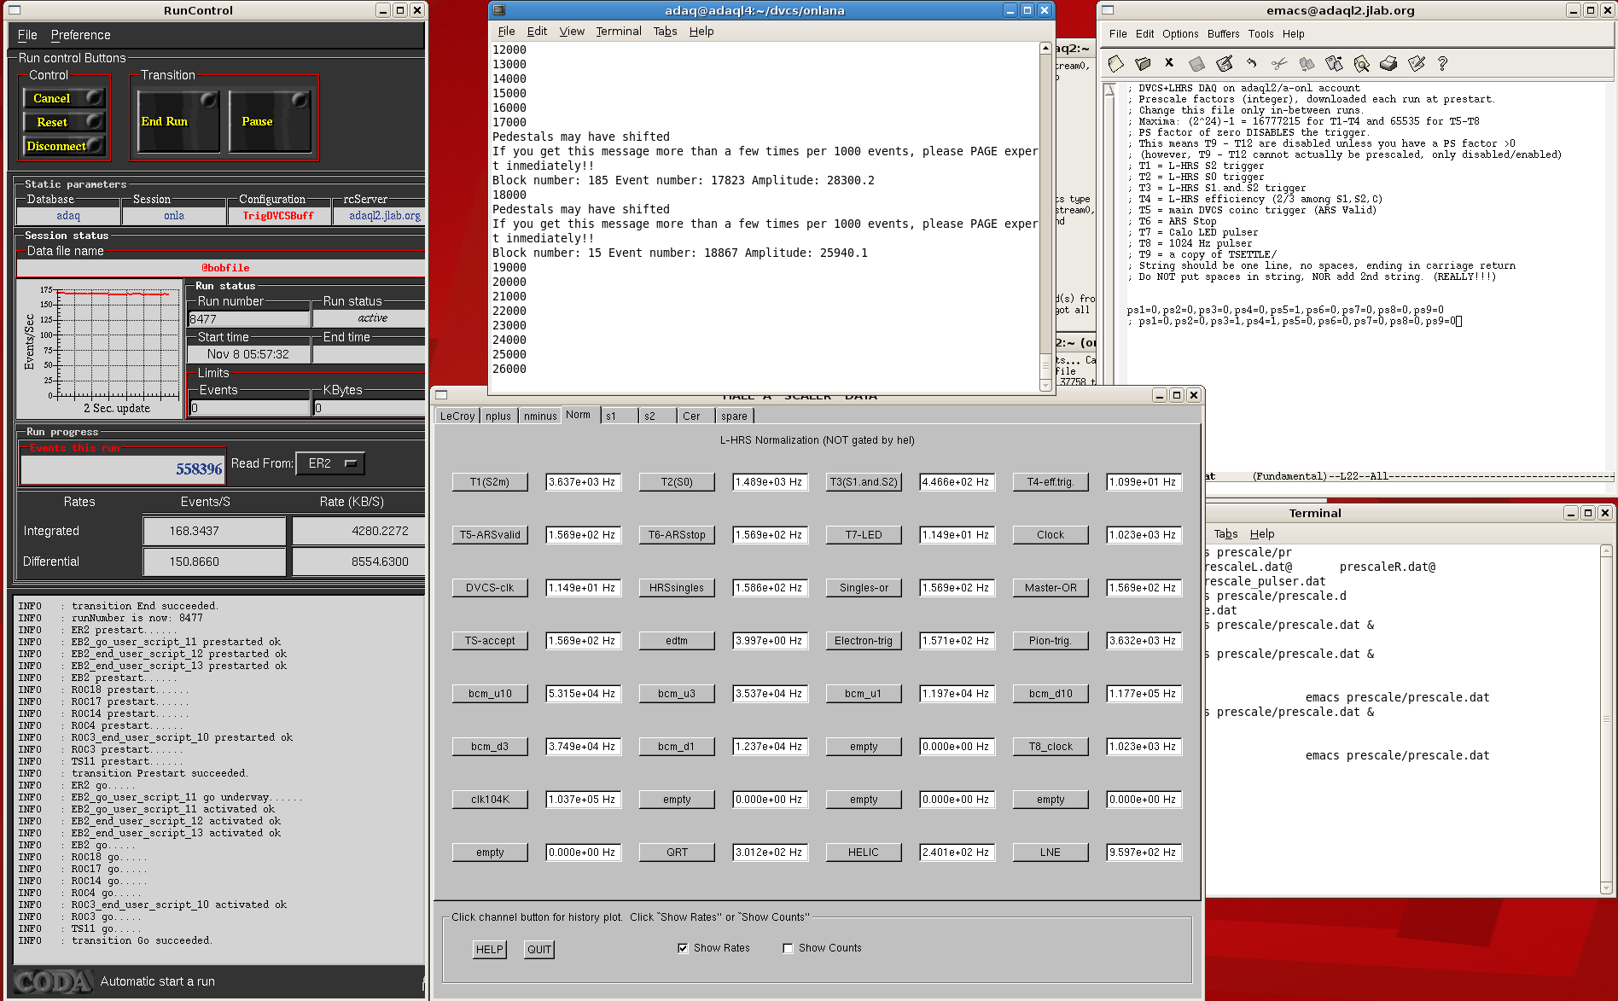Open the emacs window menu icon
The height and width of the screenshot is (1001, 1618).
[x=1108, y=10]
